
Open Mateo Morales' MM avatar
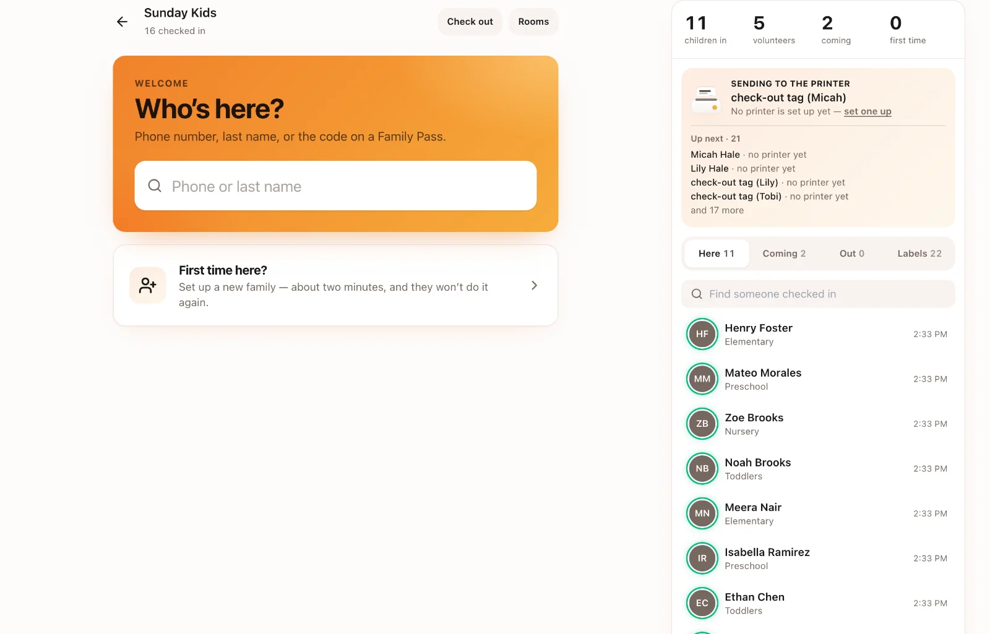[702, 379]
